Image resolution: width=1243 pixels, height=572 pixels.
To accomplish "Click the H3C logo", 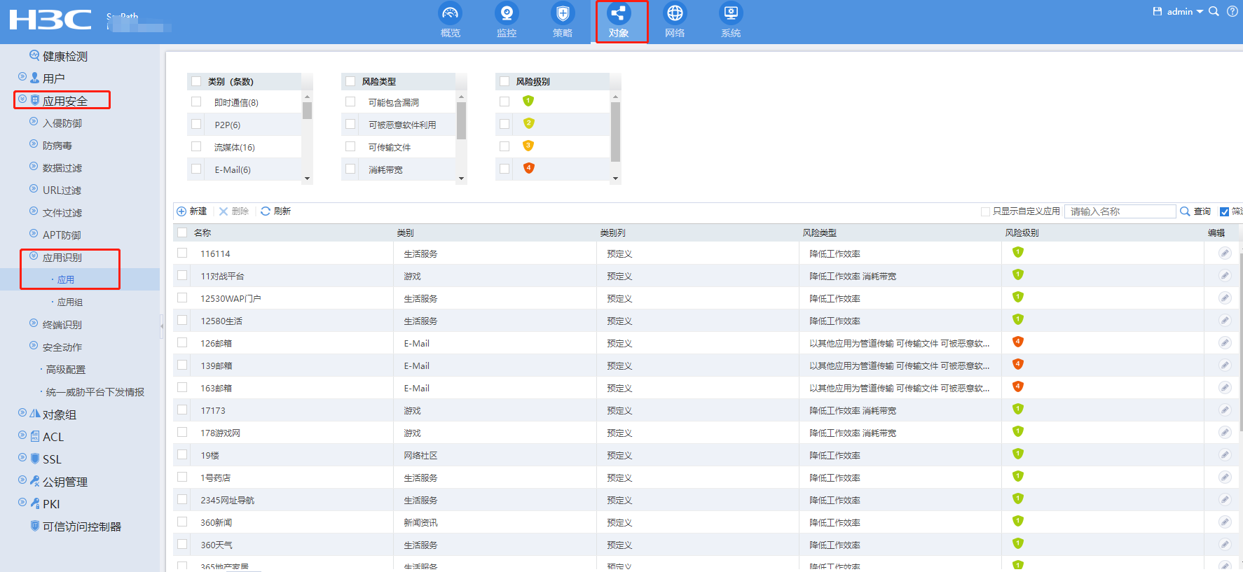I will pyautogui.click(x=50, y=20).
